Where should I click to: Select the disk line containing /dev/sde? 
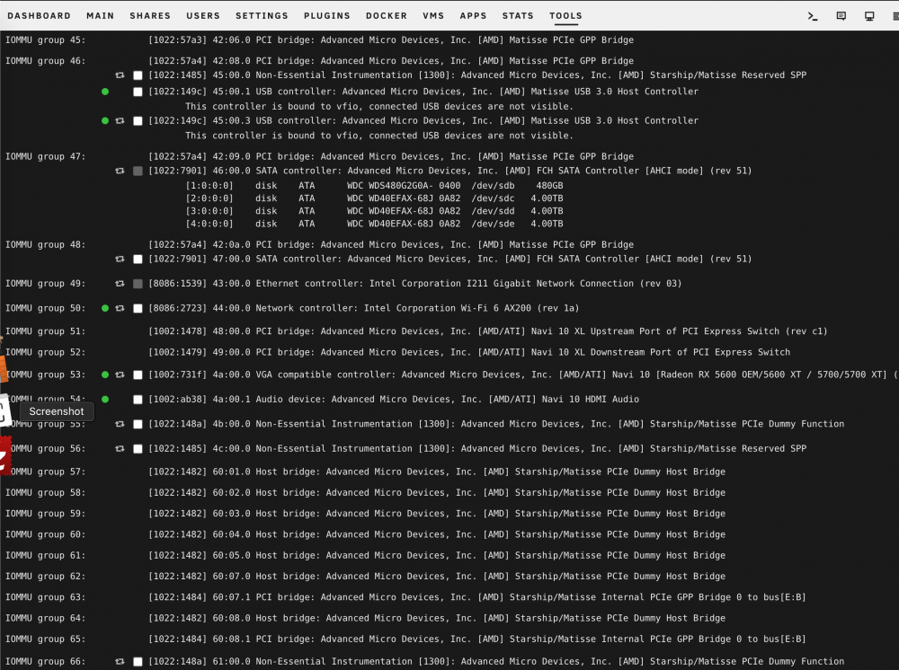(374, 224)
